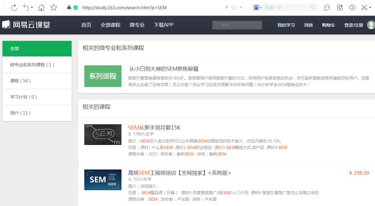Open the 首页 navigation item
This screenshot has height=206, width=375.
coord(86,25)
